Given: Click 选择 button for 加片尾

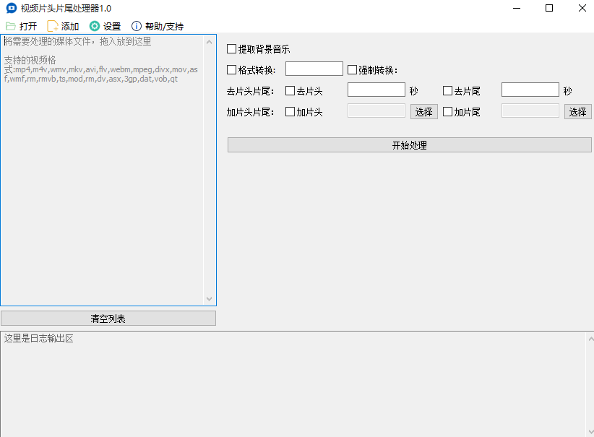Looking at the screenshot, I should tap(577, 112).
